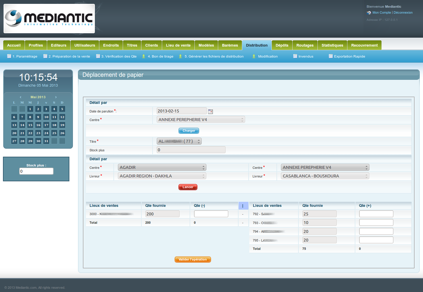Click the Endroits tab
The image size is (423, 292).
pos(111,45)
